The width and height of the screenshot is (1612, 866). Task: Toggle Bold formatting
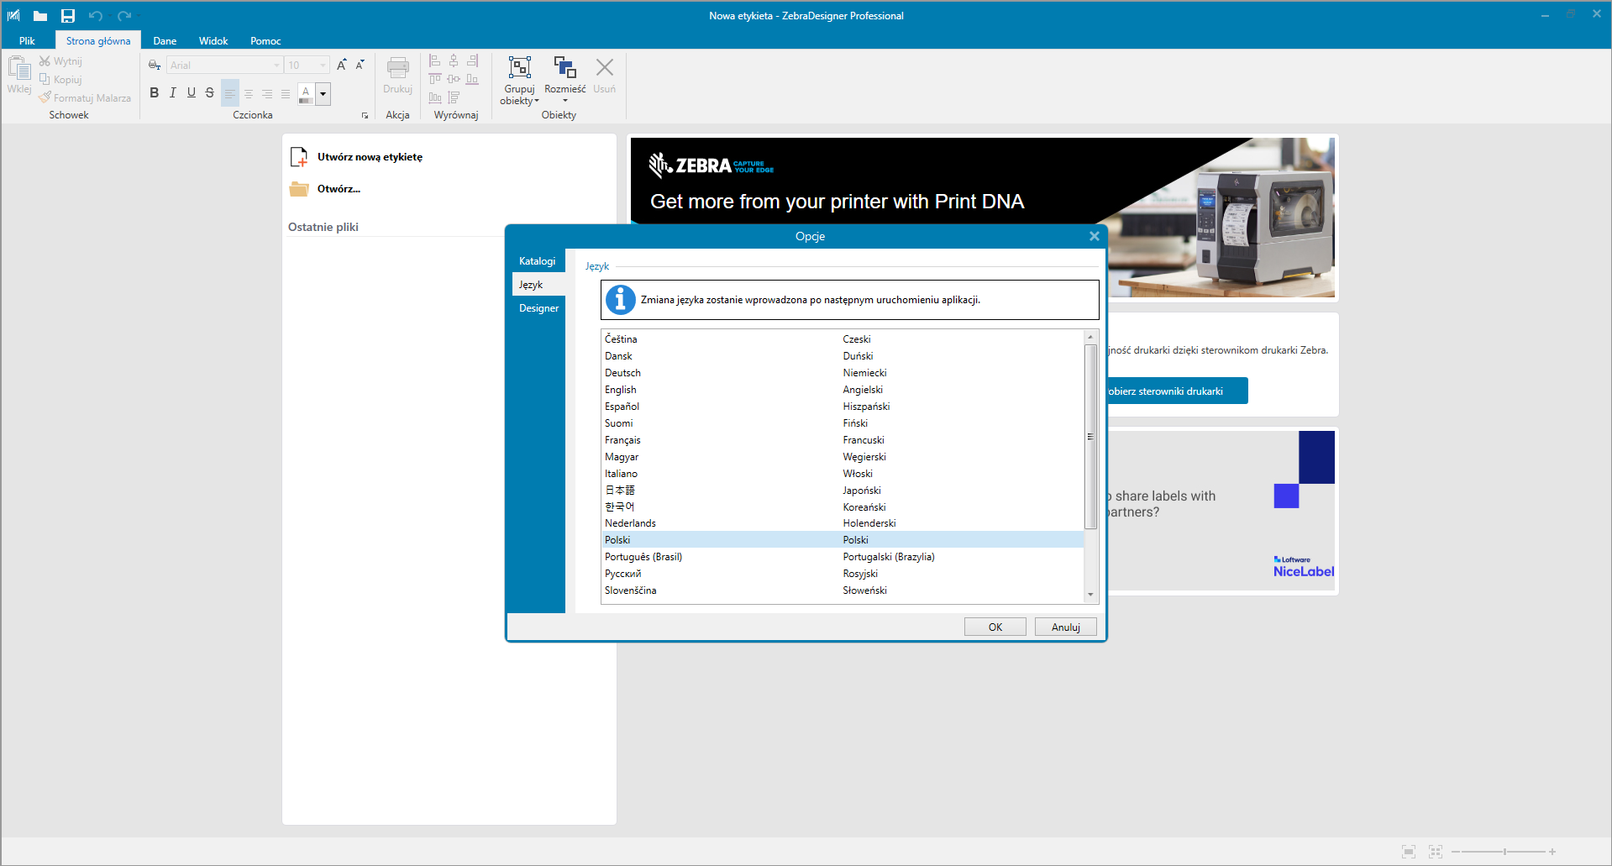(155, 92)
